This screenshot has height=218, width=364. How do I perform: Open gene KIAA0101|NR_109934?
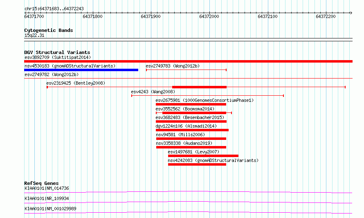(47, 198)
